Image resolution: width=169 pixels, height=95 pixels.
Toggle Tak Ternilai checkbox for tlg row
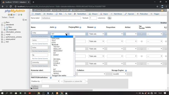point(142,56)
